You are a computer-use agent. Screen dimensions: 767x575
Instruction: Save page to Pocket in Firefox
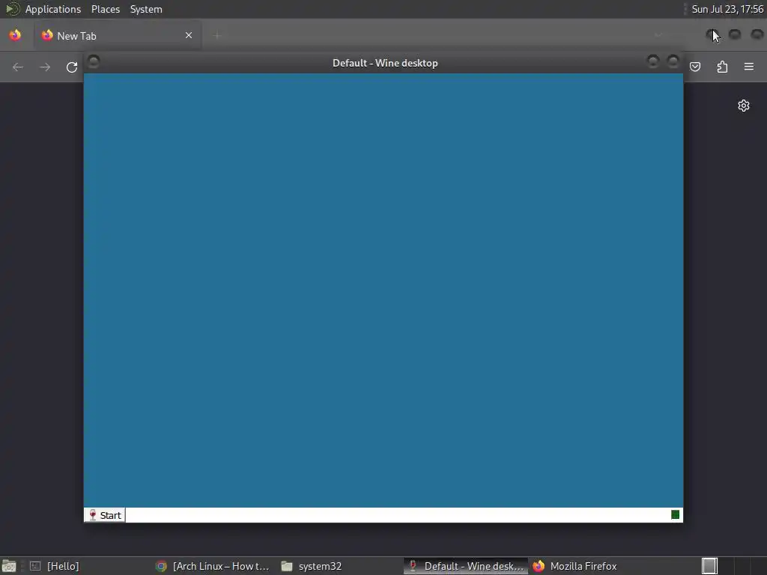coord(695,67)
